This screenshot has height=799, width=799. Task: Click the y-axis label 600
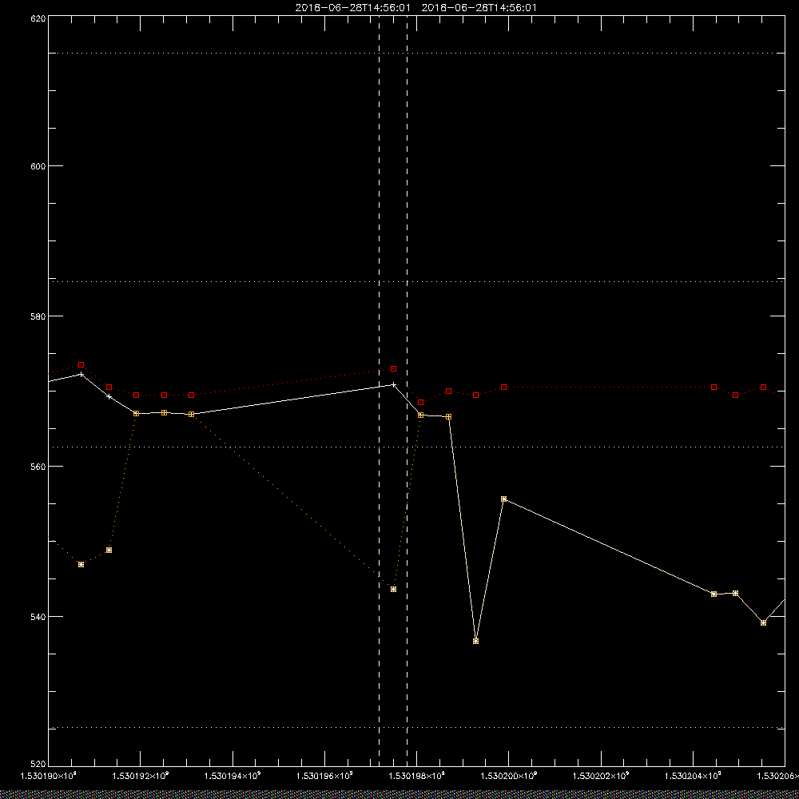[x=38, y=166]
